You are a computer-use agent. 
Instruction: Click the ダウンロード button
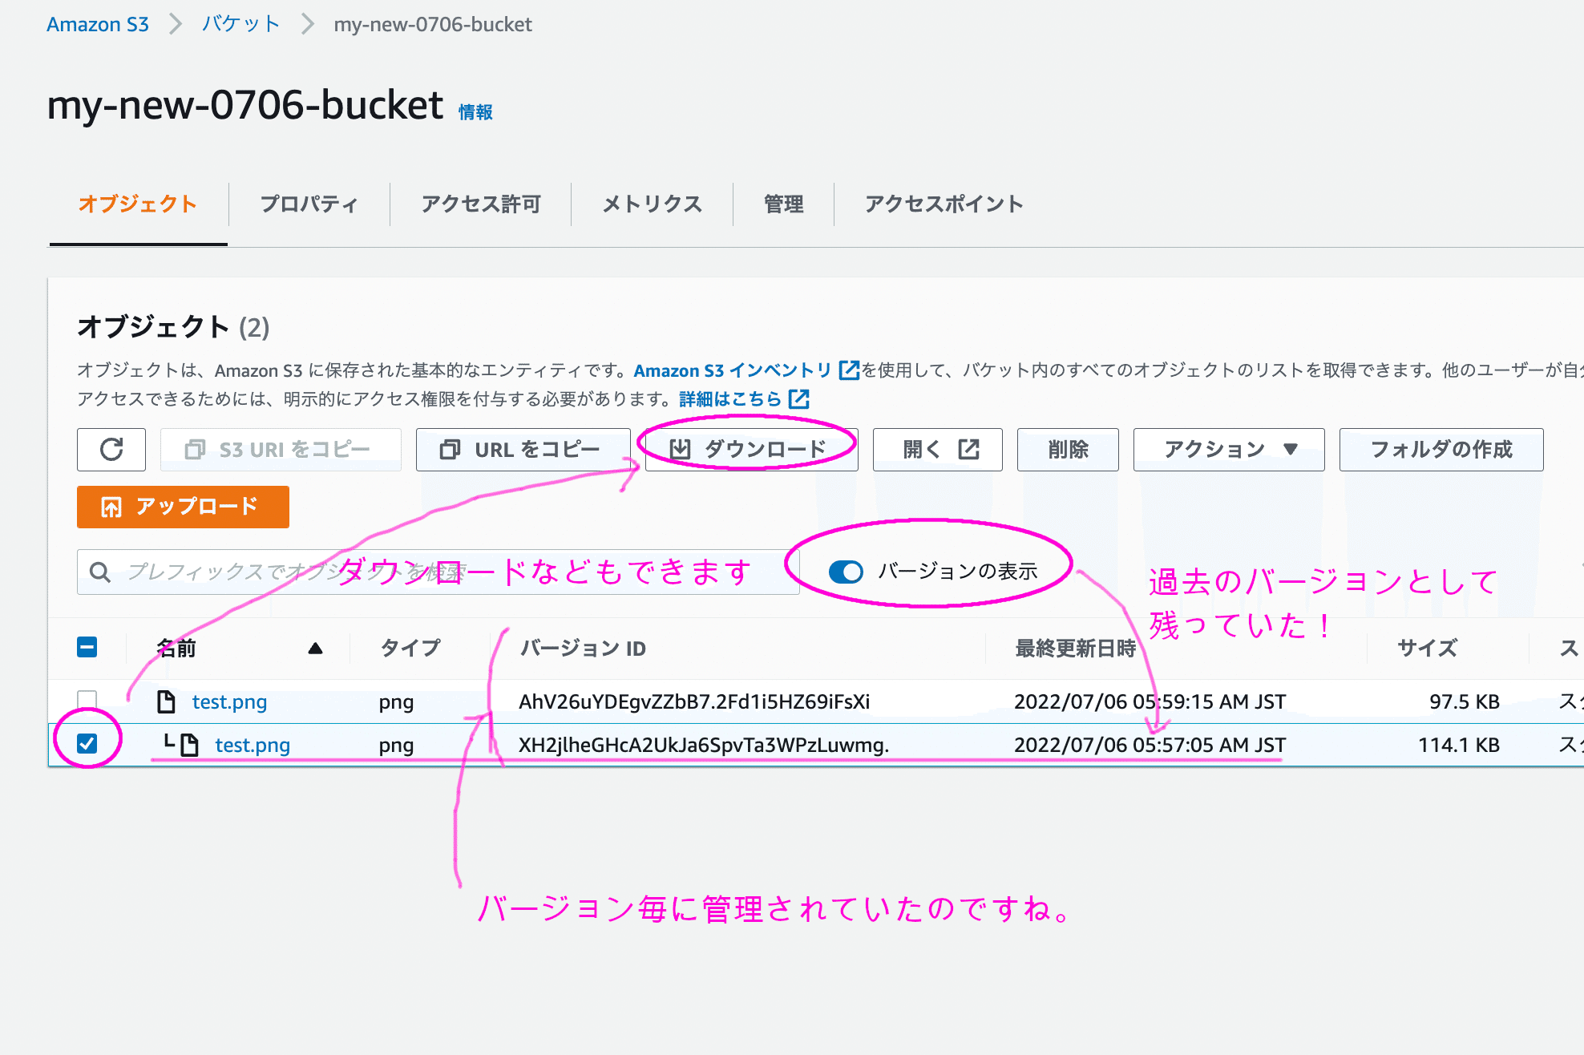pyautogui.click(x=751, y=450)
